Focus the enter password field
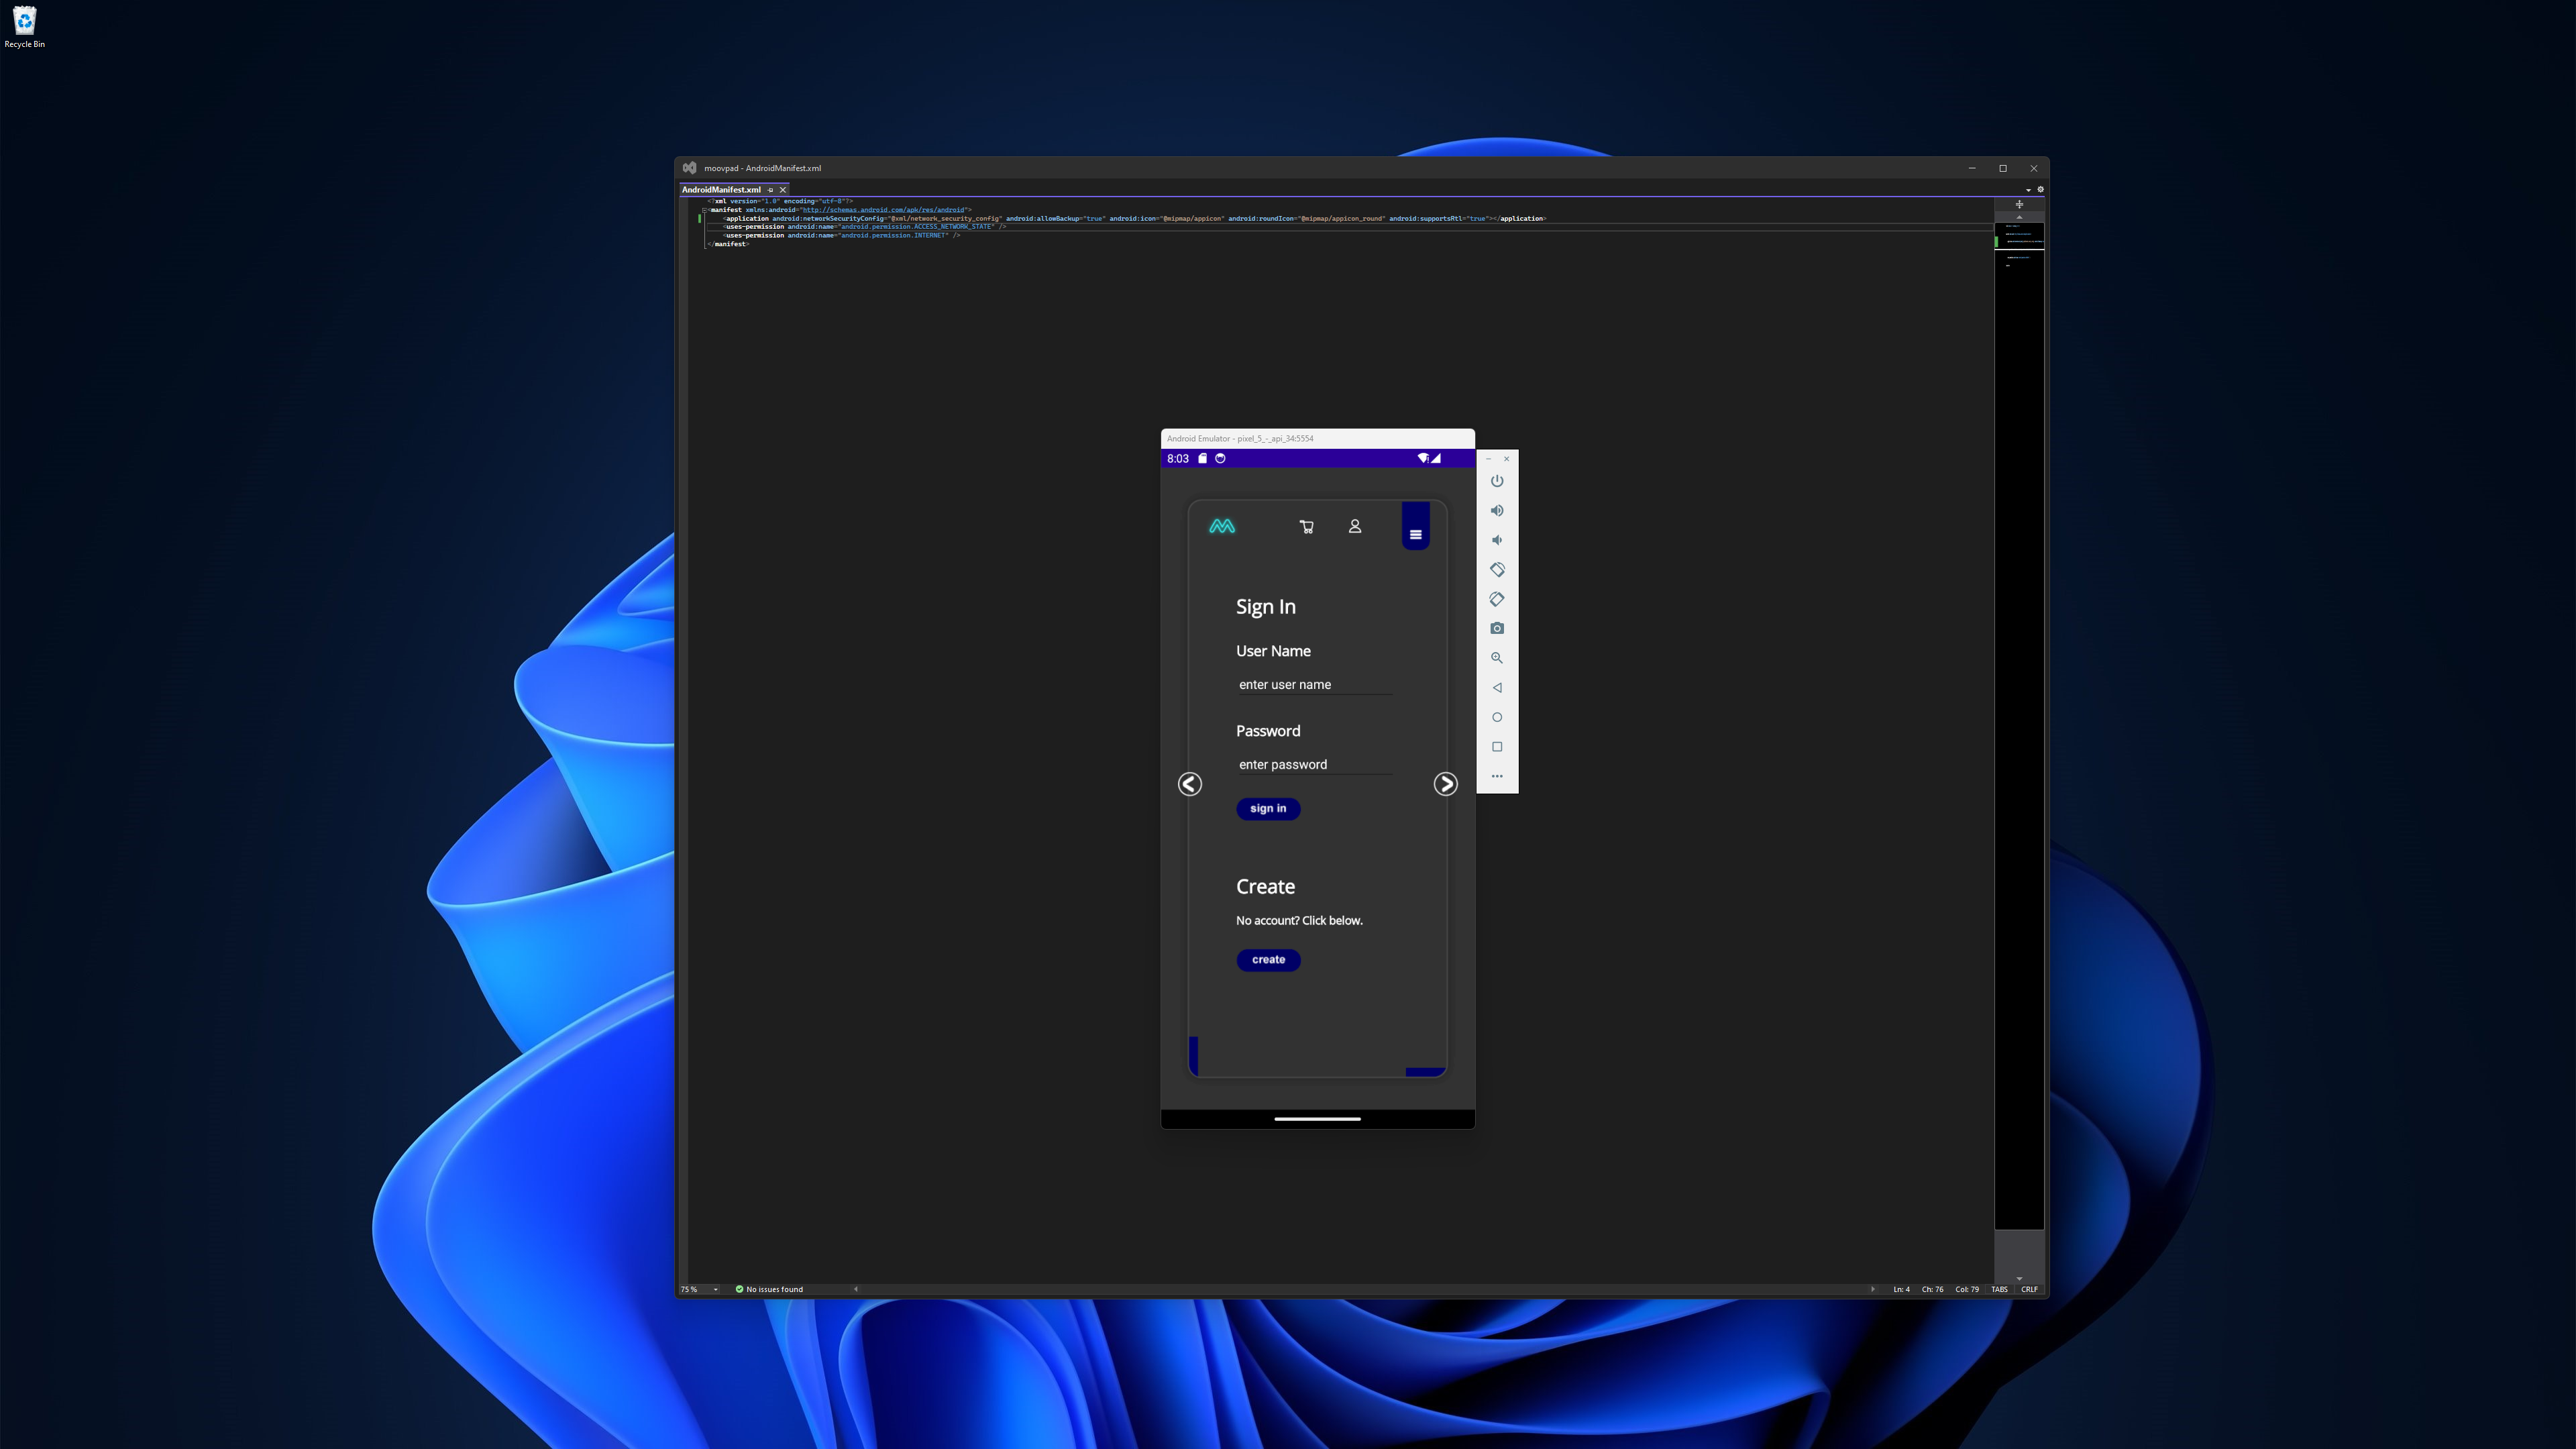Viewport: 2576px width, 1449px height. pyautogui.click(x=1315, y=765)
